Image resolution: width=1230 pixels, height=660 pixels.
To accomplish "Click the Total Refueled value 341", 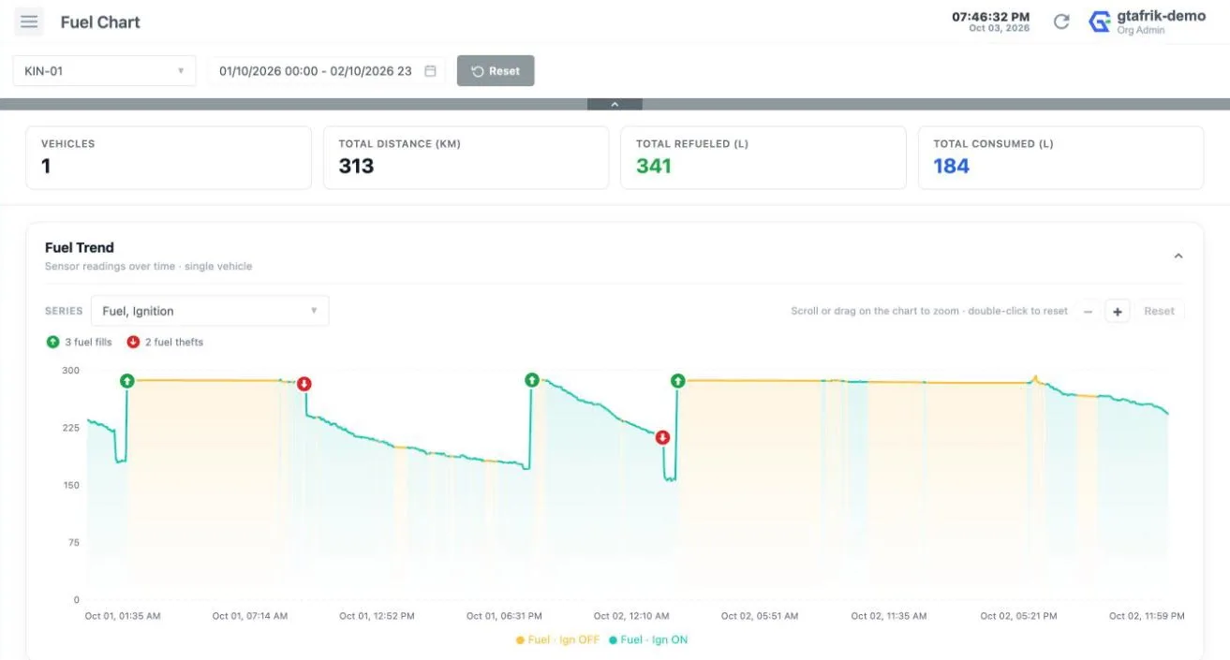I will pyautogui.click(x=654, y=167).
